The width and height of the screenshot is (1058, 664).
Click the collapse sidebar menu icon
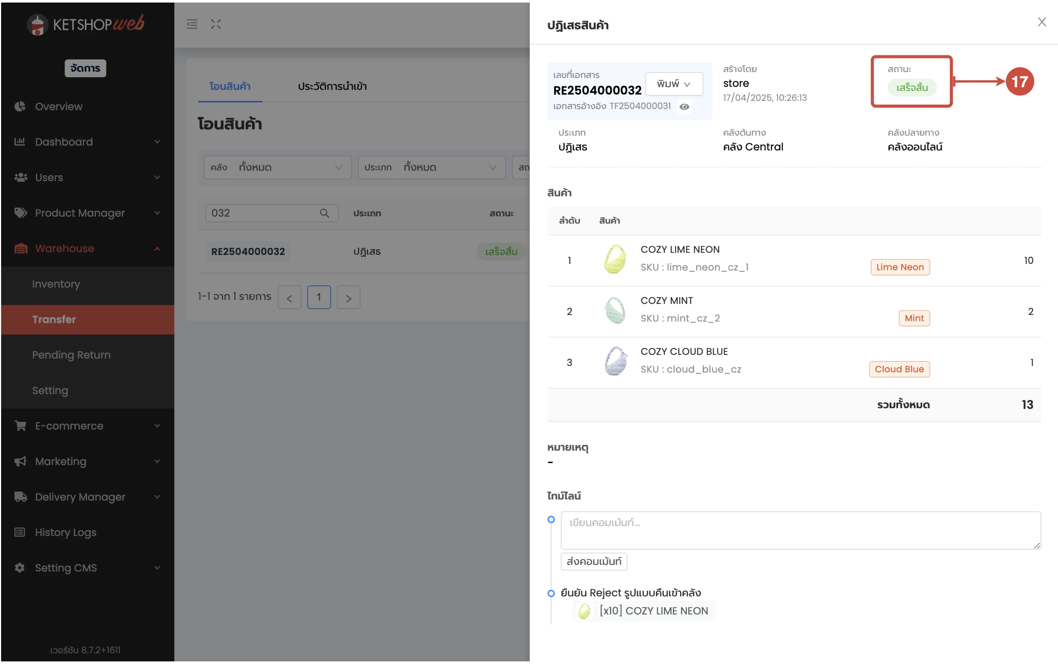pos(192,24)
